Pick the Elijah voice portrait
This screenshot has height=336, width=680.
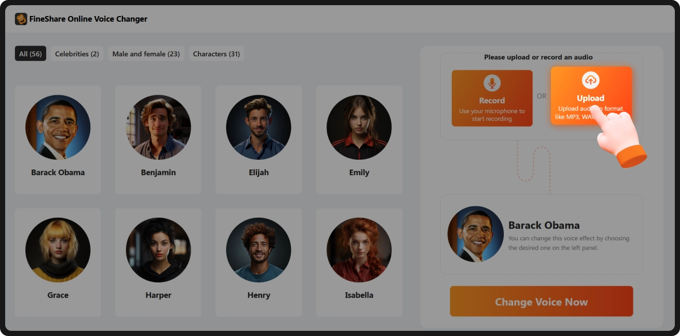259,127
